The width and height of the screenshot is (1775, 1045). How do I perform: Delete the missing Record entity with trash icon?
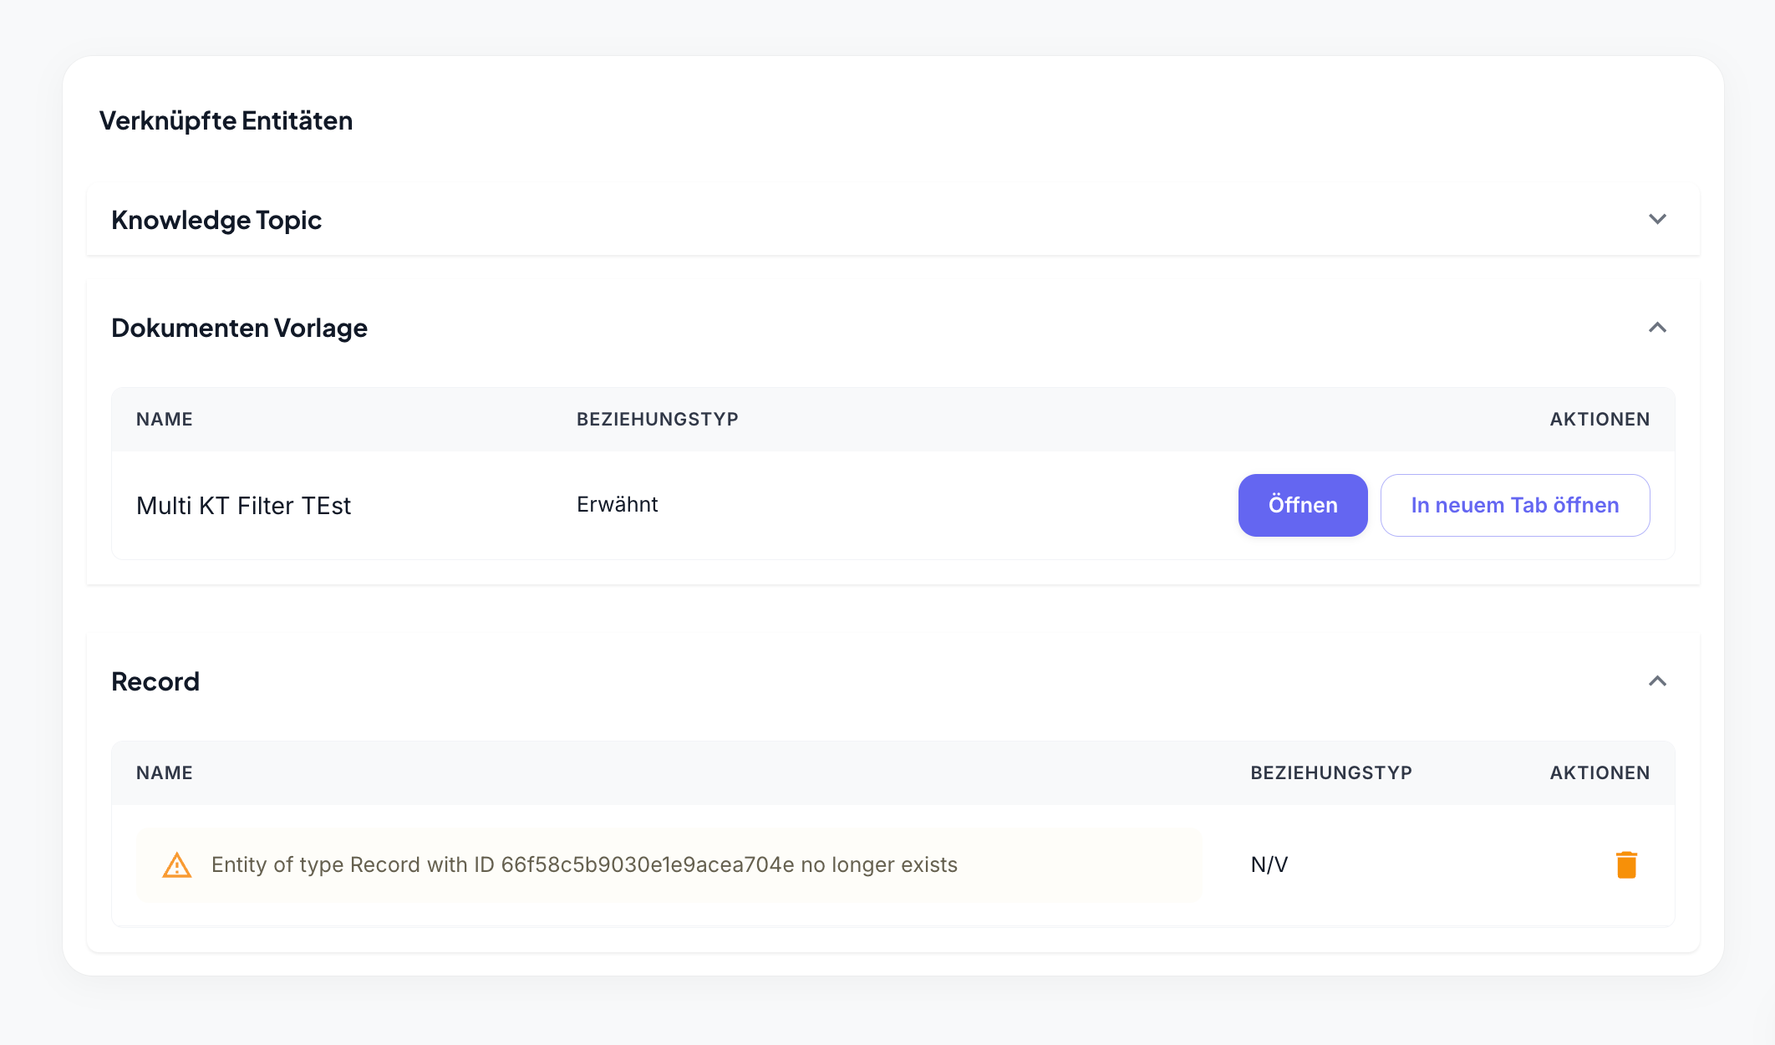1625,864
